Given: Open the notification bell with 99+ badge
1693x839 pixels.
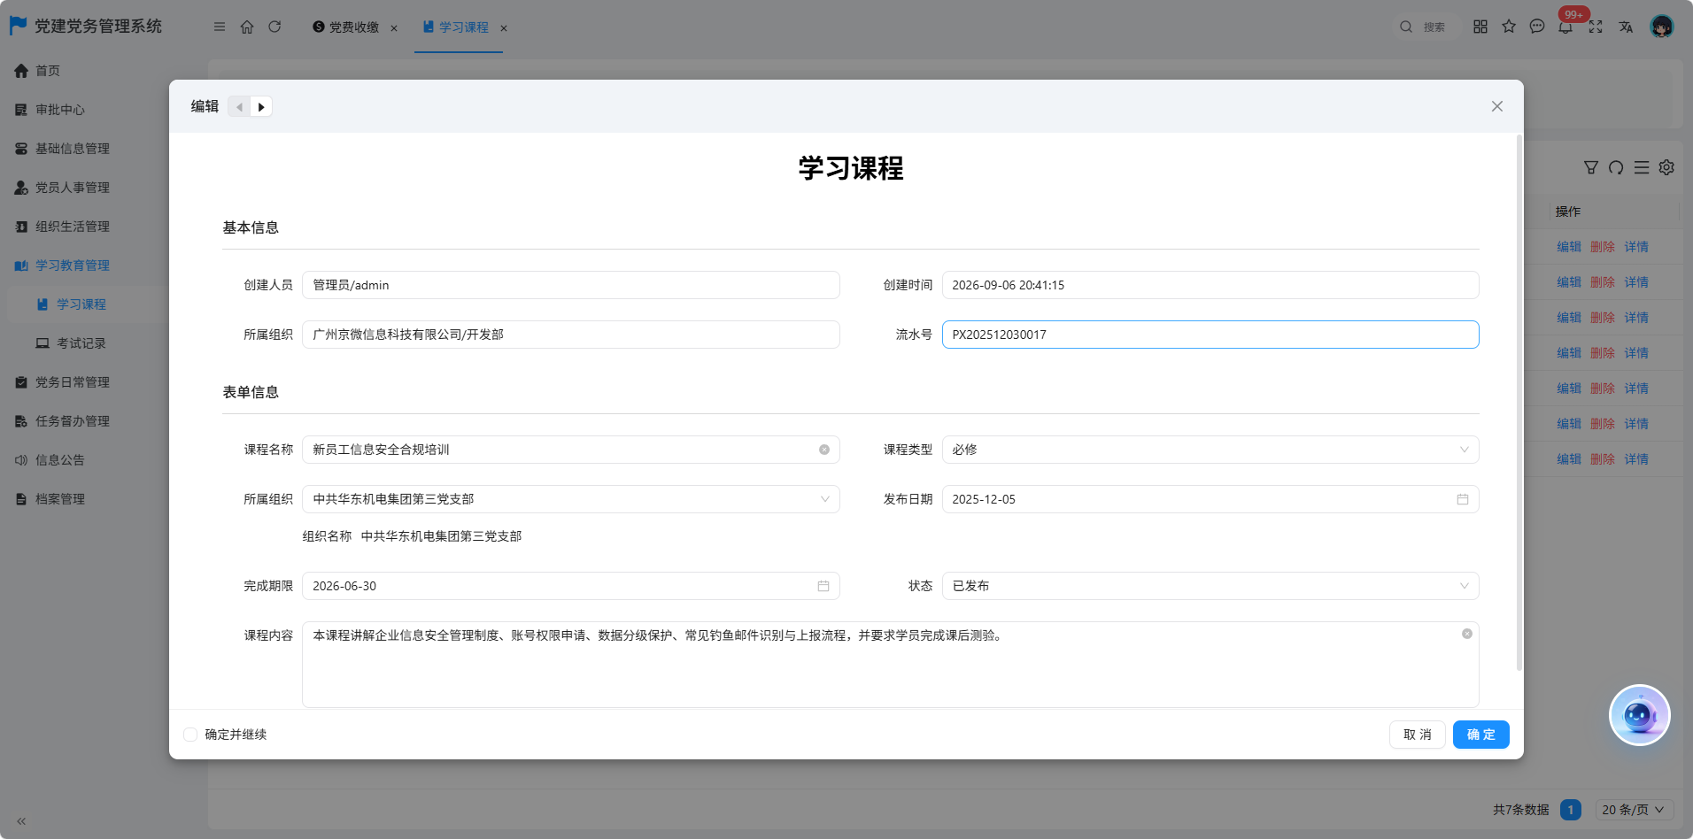Looking at the screenshot, I should click(x=1565, y=27).
